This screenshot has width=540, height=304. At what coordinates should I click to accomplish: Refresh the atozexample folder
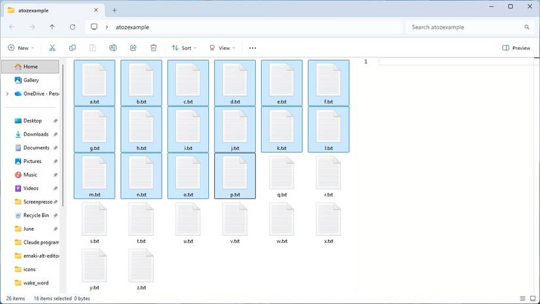(x=72, y=27)
